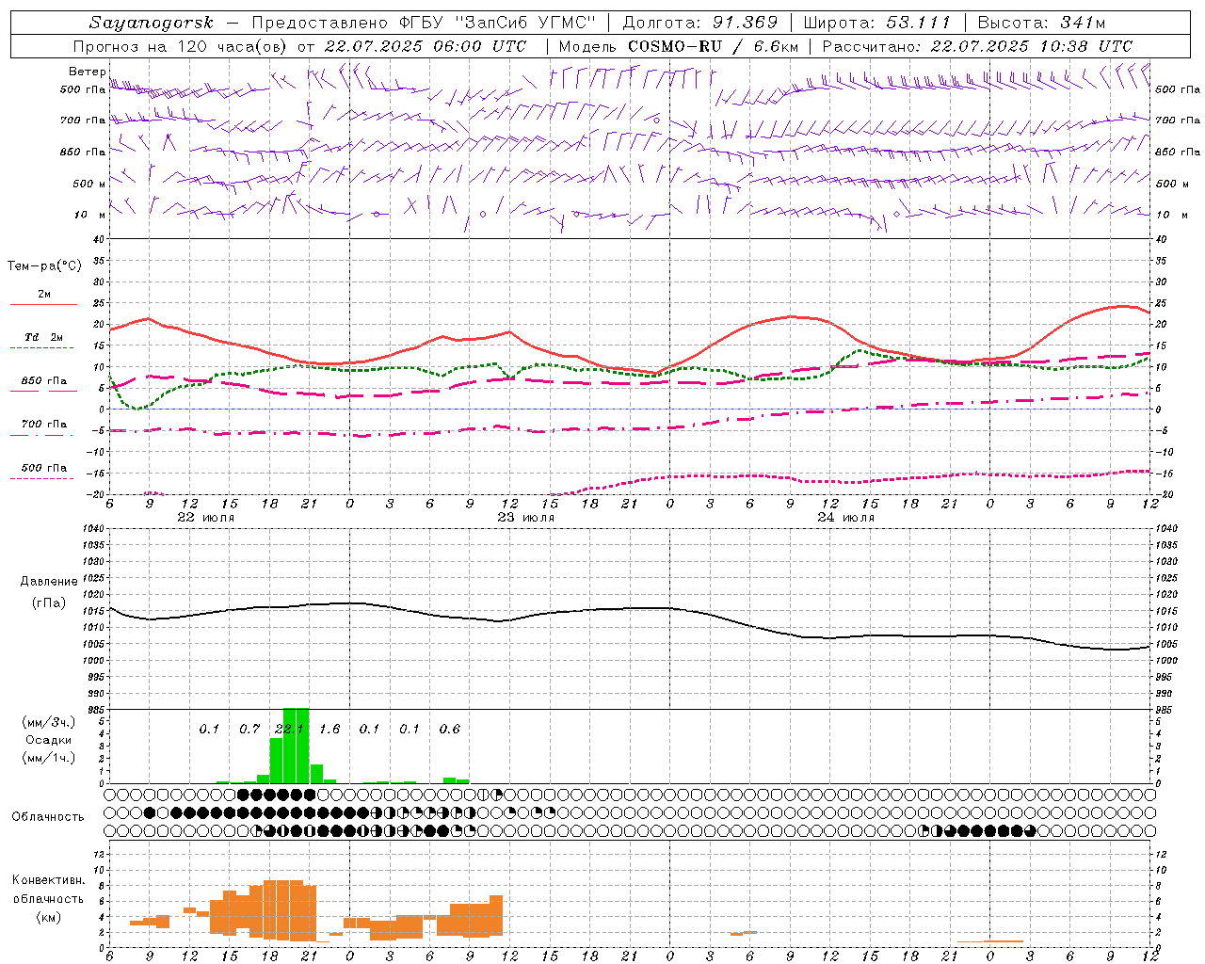Screen dimensions: 1205x964
Task: Click the 23 июля date label
Action: 526,518
